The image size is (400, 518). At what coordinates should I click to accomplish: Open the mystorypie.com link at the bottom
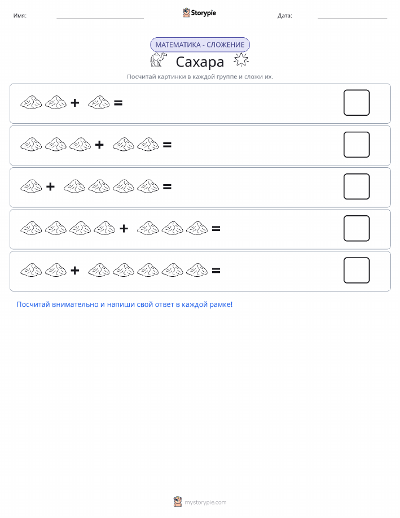pyautogui.click(x=205, y=502)
